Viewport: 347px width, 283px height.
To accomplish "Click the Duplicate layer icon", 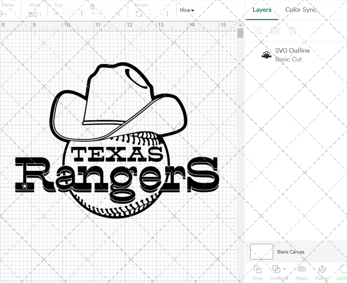I will [276, 31].
